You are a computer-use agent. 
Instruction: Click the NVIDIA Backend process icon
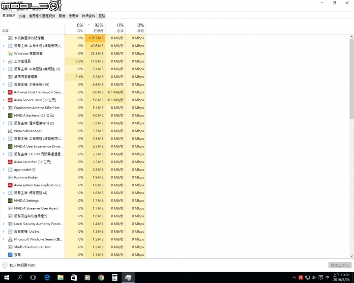pyautogui.click(x=10, y=115)
